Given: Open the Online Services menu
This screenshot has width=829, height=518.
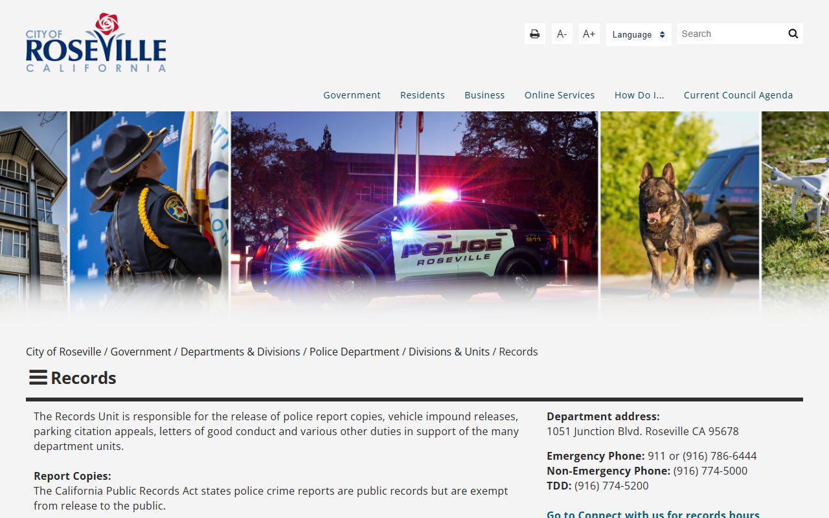Looking at the screenshot, I should coord(560,95).
